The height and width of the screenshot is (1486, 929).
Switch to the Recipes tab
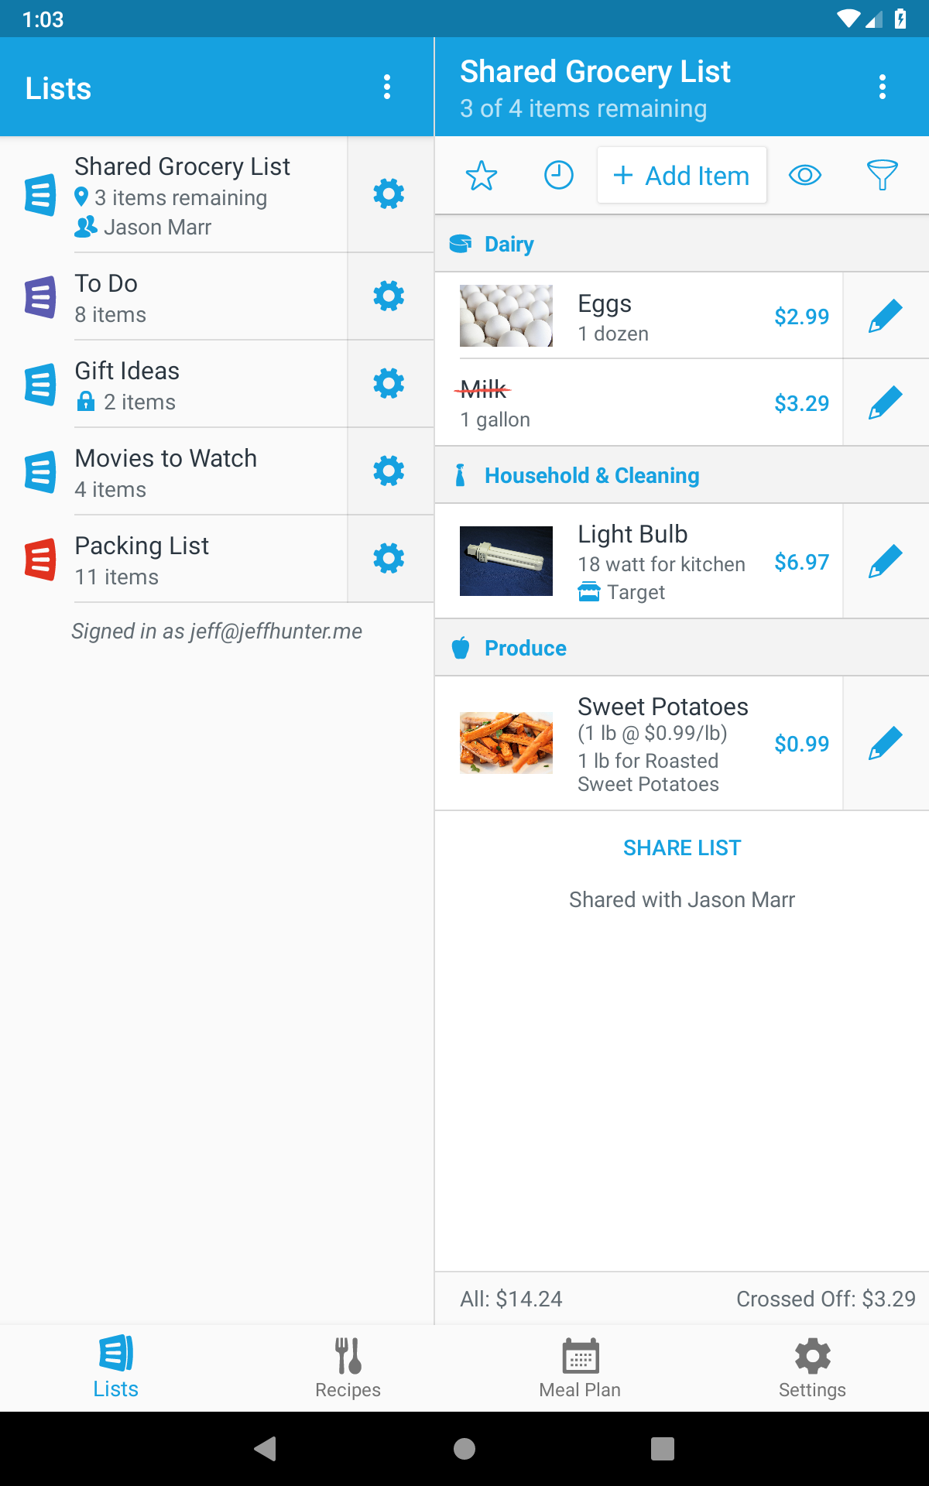348,1368
